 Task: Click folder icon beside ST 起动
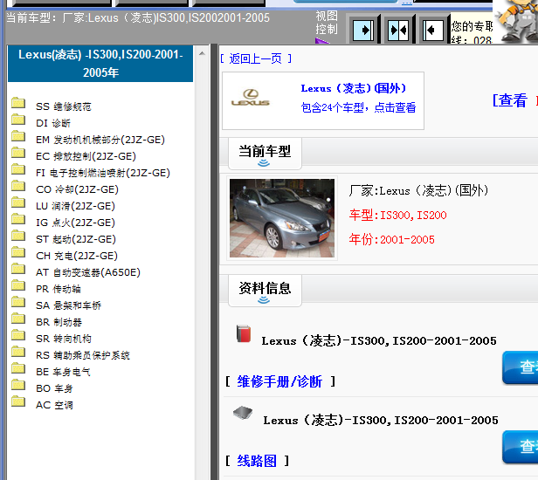coord(18,236)
